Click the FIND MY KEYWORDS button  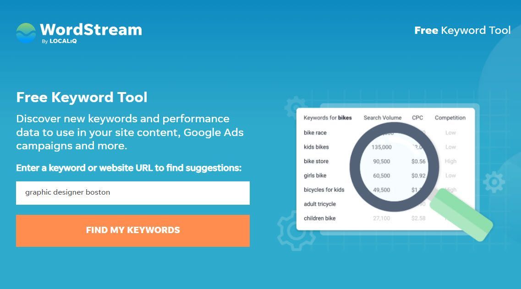tap(133, 230)
